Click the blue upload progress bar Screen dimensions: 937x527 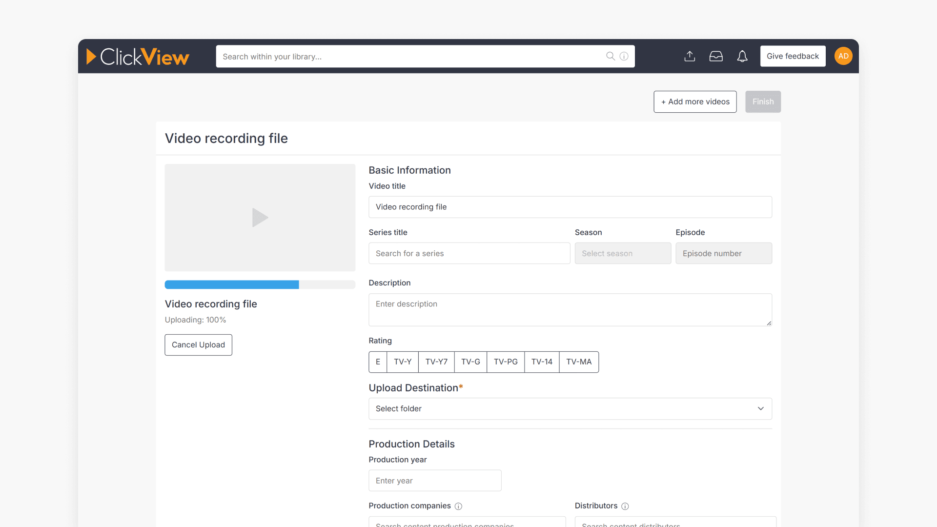pyautogui.click(x=231, y=284)
